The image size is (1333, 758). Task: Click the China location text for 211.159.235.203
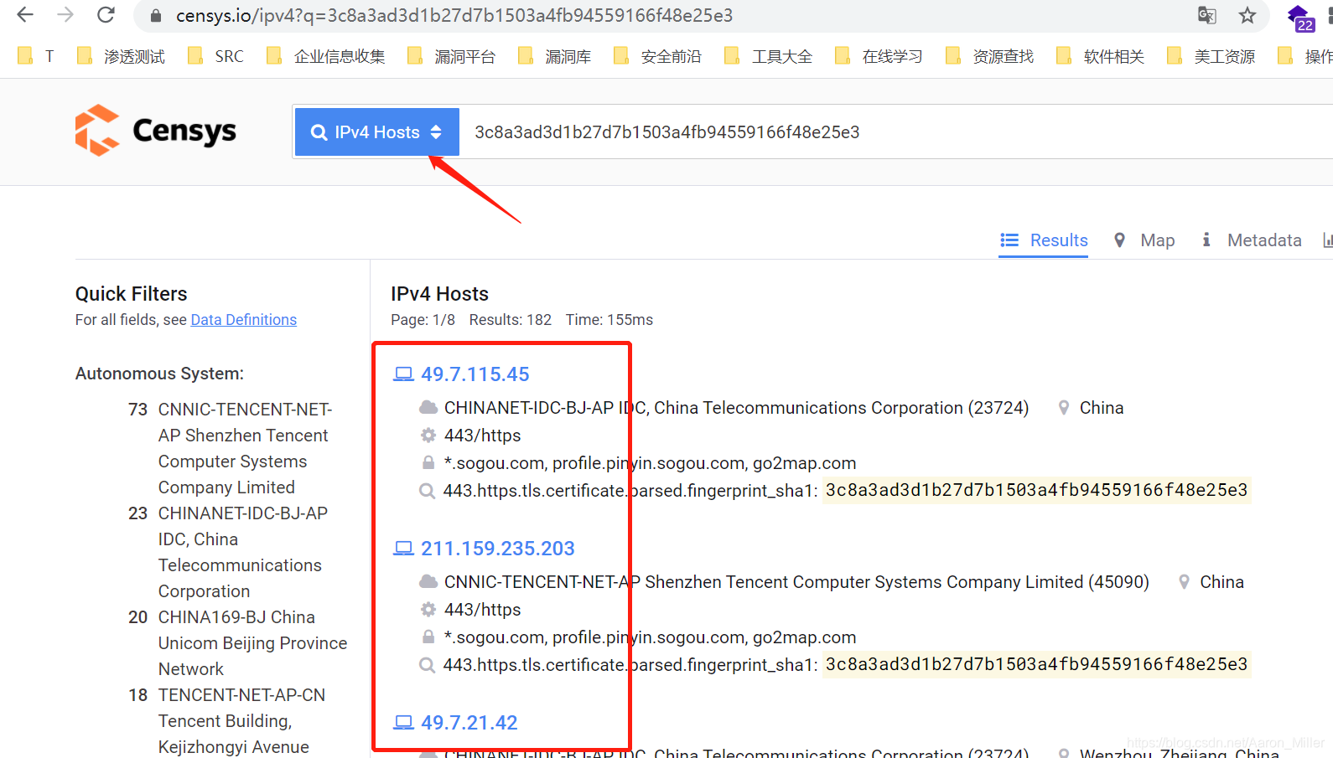(x=1221, y=582)
